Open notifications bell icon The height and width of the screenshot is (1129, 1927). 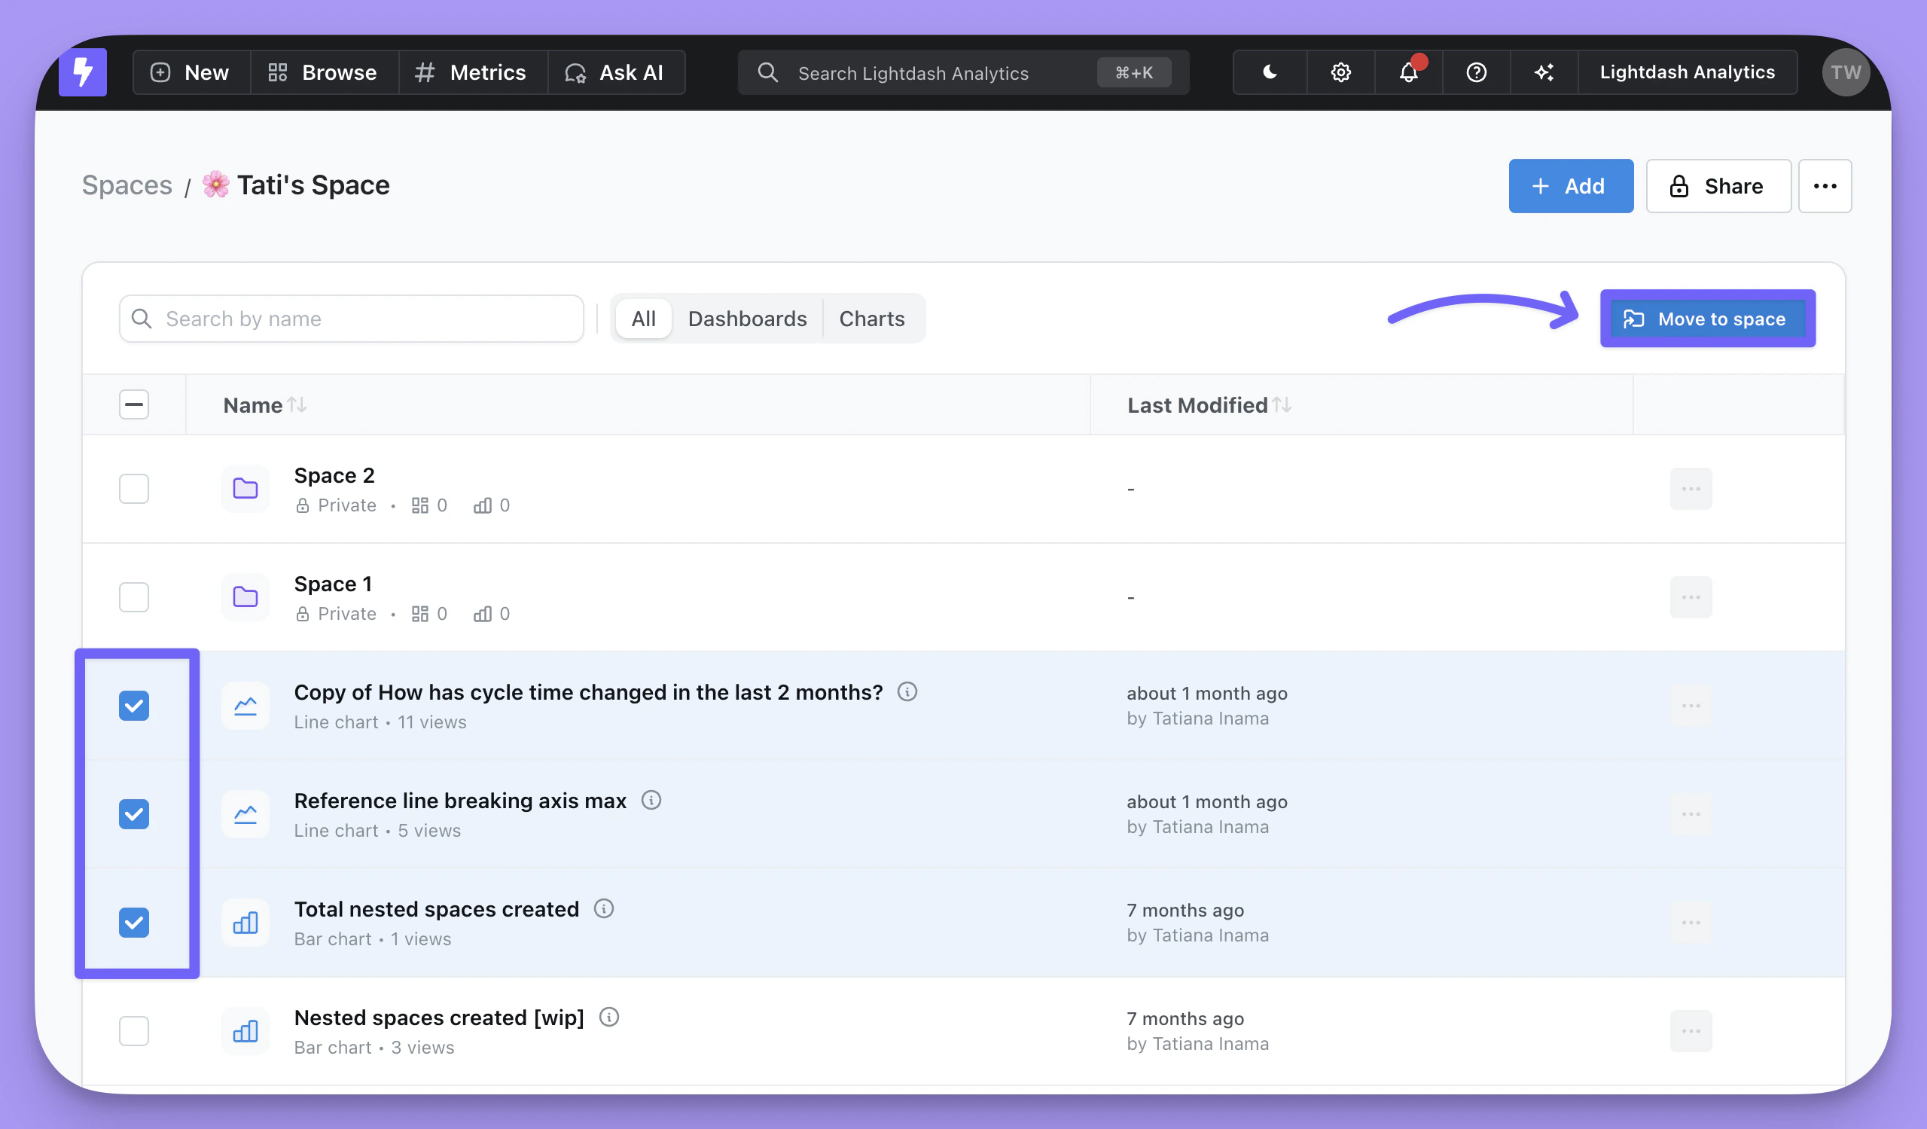[1409, 72]
